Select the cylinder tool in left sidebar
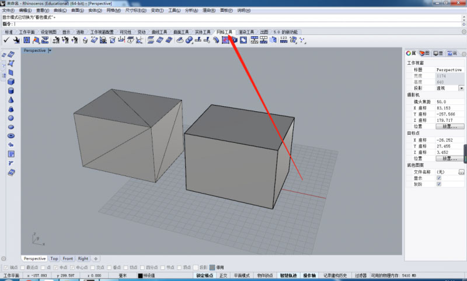 click(x=11, y=91)
